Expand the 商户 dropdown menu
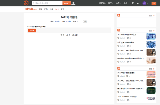The height and width of the screenshot is (105, 160). coord(111,3)
